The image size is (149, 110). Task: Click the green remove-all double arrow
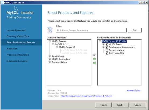[94, 63]
